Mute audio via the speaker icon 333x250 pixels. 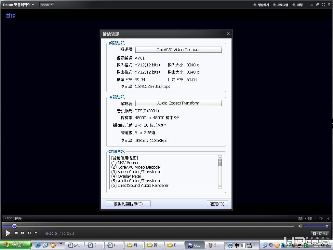point(300,226)
